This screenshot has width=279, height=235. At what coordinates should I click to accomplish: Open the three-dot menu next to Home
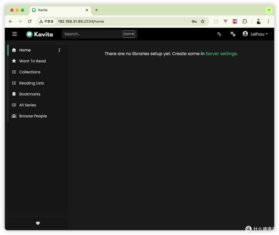tap(59, 50)
